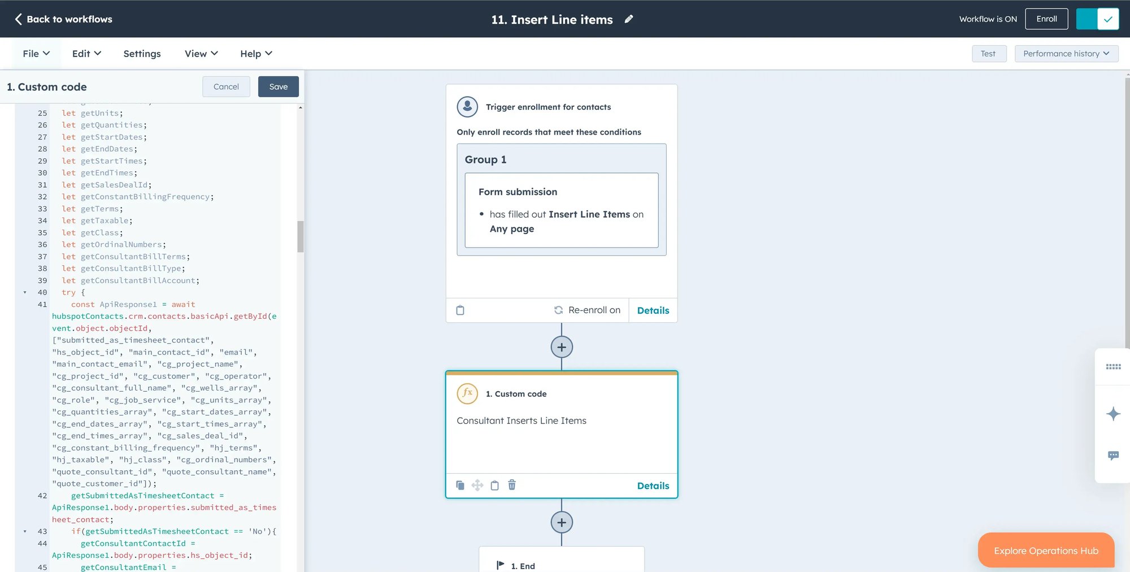
Task: Toggle the workflow on/off switch
Action: tap(1097, 19)
